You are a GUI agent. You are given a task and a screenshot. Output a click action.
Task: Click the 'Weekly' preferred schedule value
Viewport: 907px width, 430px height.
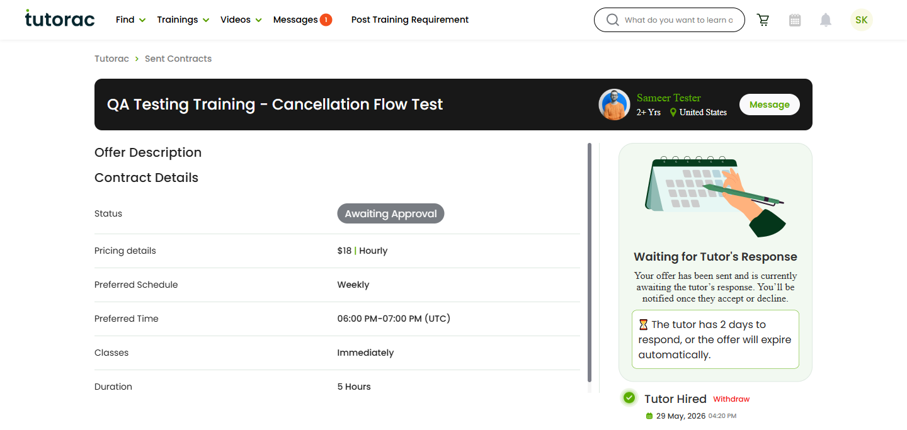pos(353,285)
